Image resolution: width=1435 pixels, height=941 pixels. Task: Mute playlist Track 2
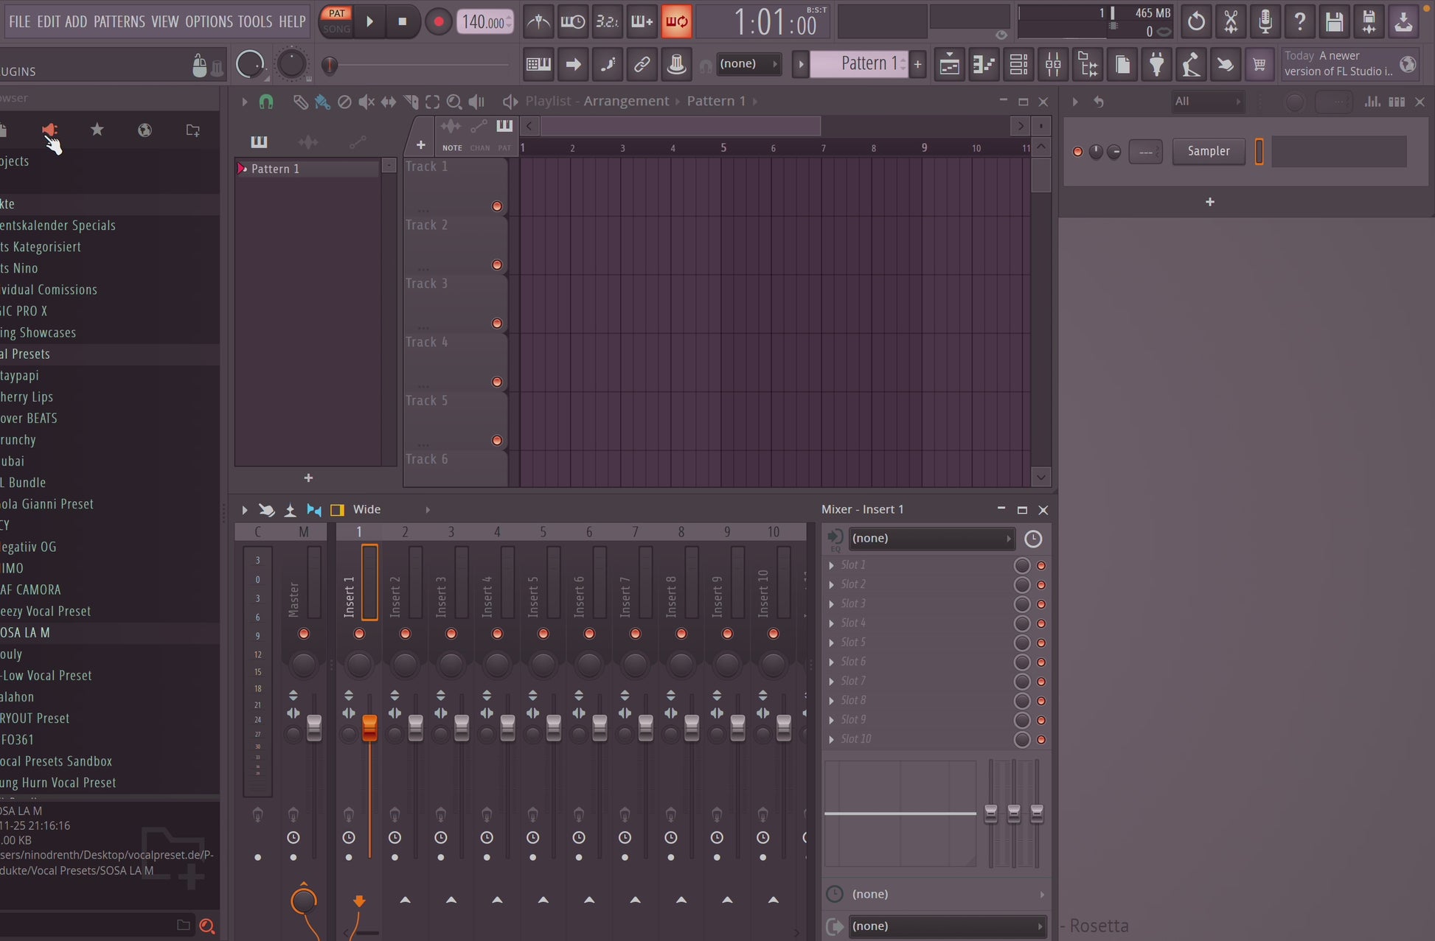(x=497, y=265)
